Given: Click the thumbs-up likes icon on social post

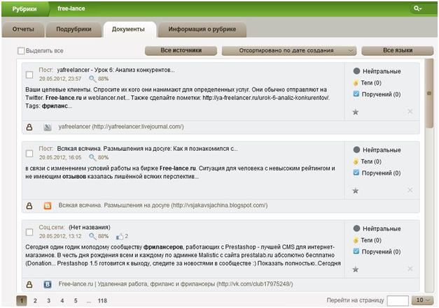Looking at the screenshot, I should 119,237.
